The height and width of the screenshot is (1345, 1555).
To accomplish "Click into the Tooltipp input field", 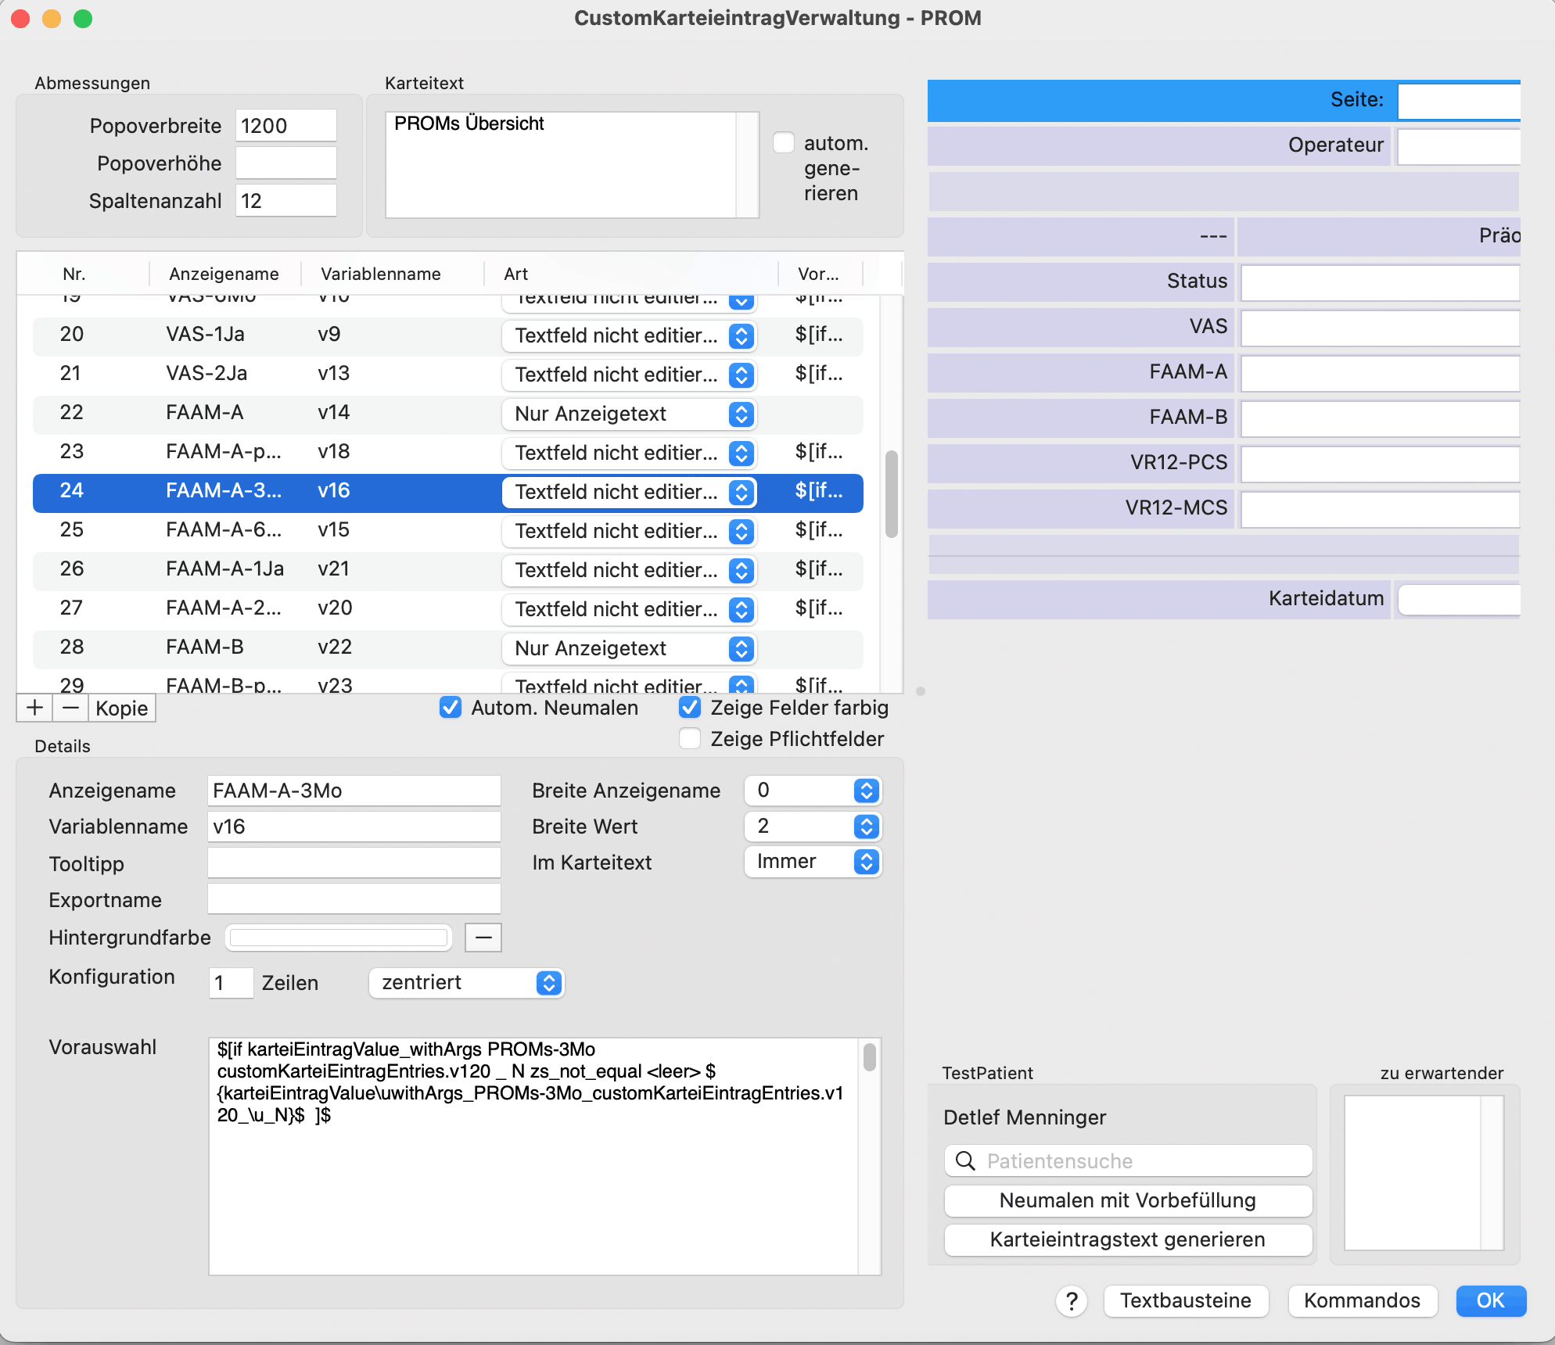I will tap(354, 864).
